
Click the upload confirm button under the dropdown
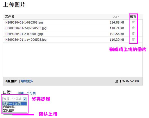coord(7,114)
